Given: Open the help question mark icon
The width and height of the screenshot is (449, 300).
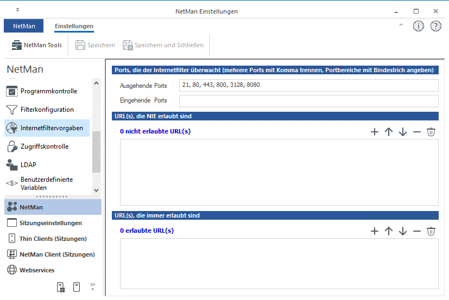Looking at the screenshot, I should 435,26.
